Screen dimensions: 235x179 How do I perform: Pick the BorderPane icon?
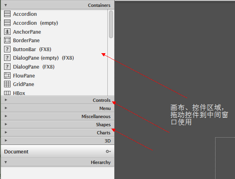click(x=7, y=41)
